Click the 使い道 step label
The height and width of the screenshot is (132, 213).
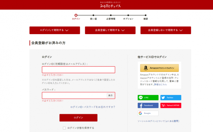pos(93,19)
